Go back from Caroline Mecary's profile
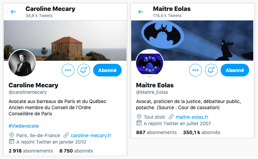The width and height of the screenshot is (258, 159). [x=13, y=12]
